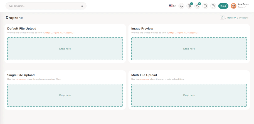Expand the Admin user dropdown
254x124 pixels.
coord(242,7)
